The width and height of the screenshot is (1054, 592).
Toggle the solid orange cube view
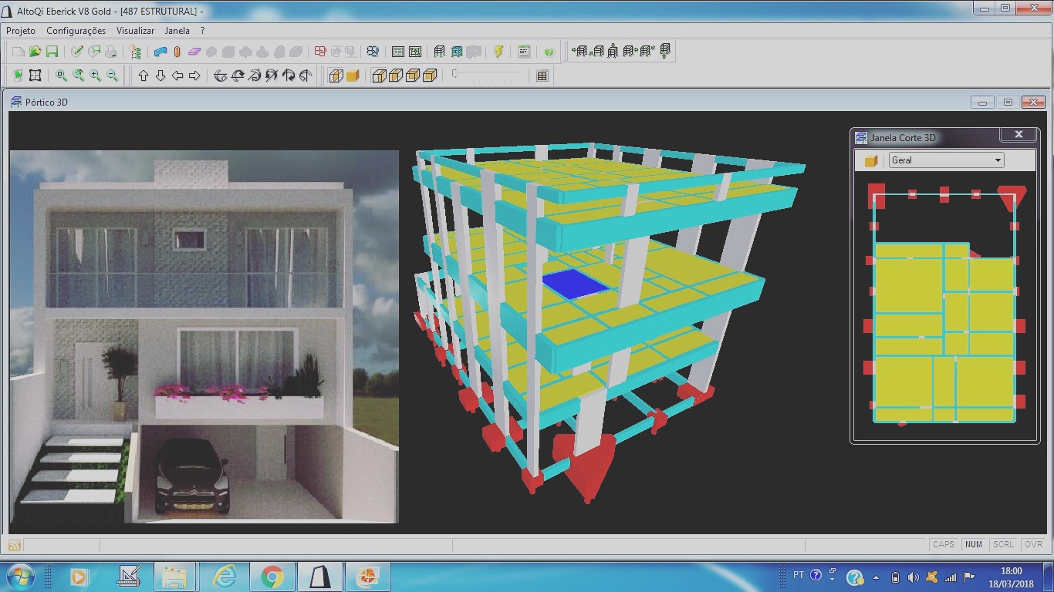tap(353, 76)
